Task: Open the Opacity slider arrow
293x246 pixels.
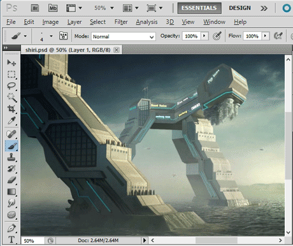Action: pyautogui.click(x=204, y=36)
